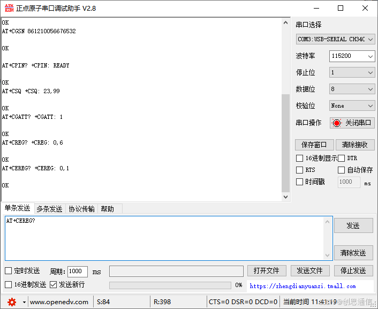The height and width of the screenshot is (309, 378).
Task: Switch to 多条发送 tab
Action: tap(49, 209)
